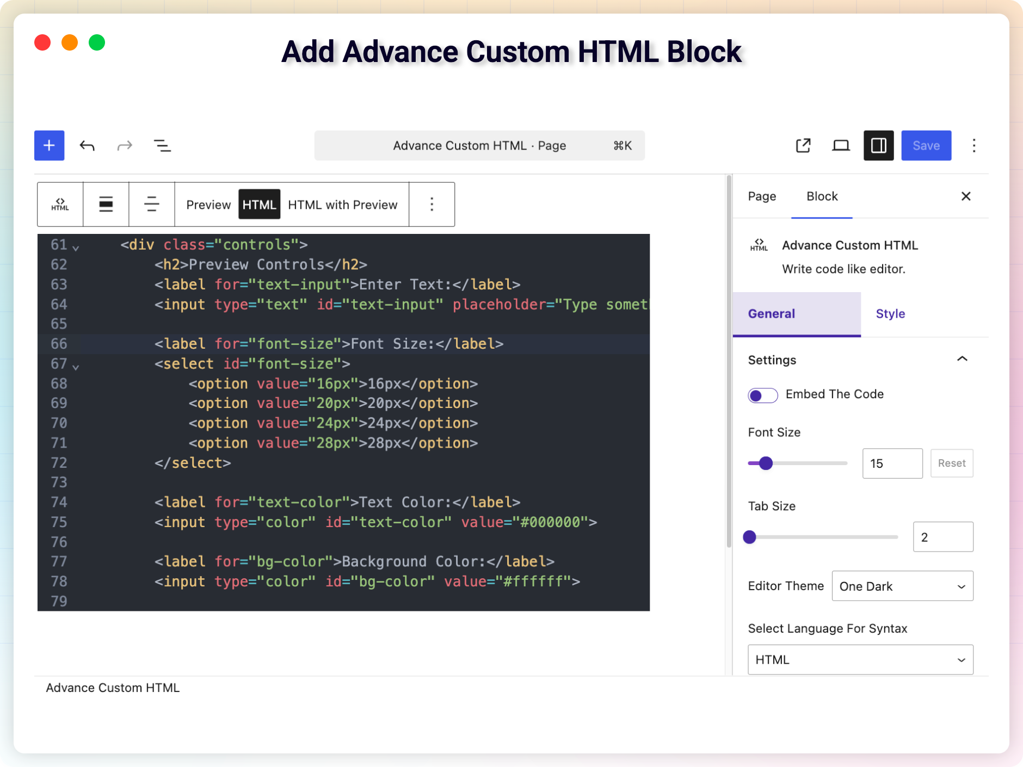Click the Tab Size number field
The image size is (1023, 767).
coord(943,537)
